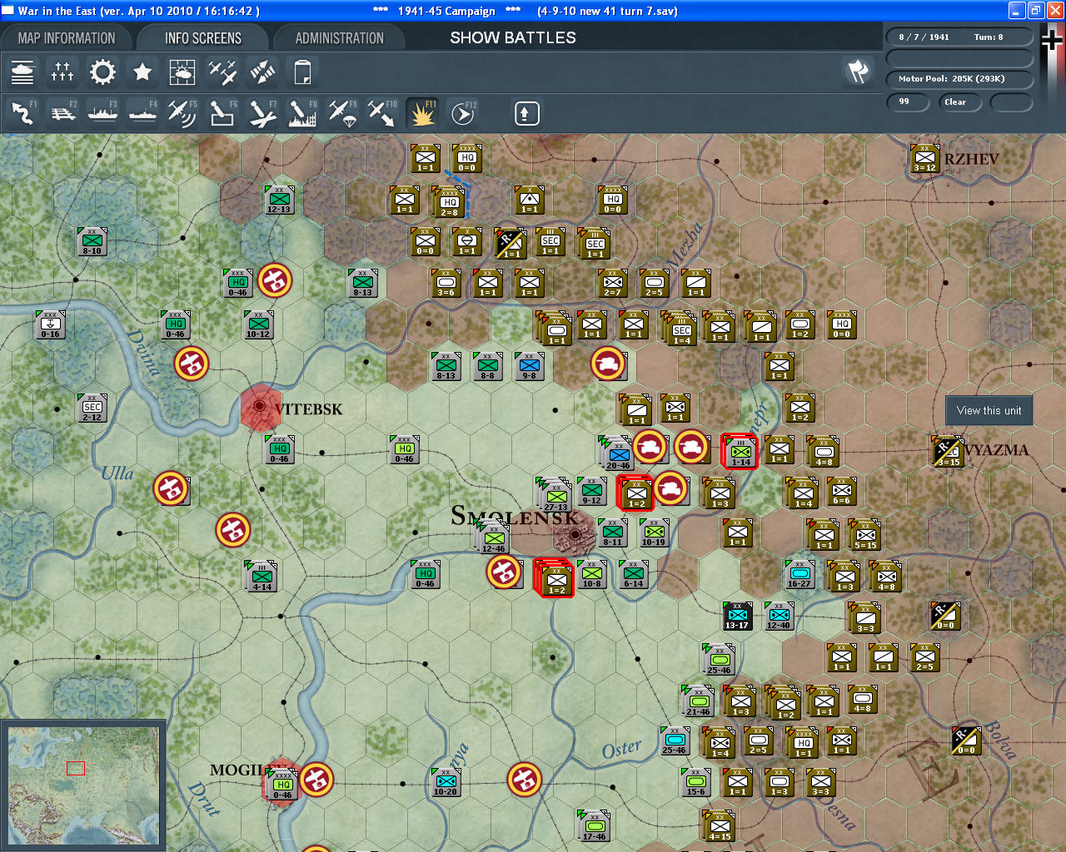Select German unit 8-10
The image size is (1066, 852).
click(x=92, y=241)
